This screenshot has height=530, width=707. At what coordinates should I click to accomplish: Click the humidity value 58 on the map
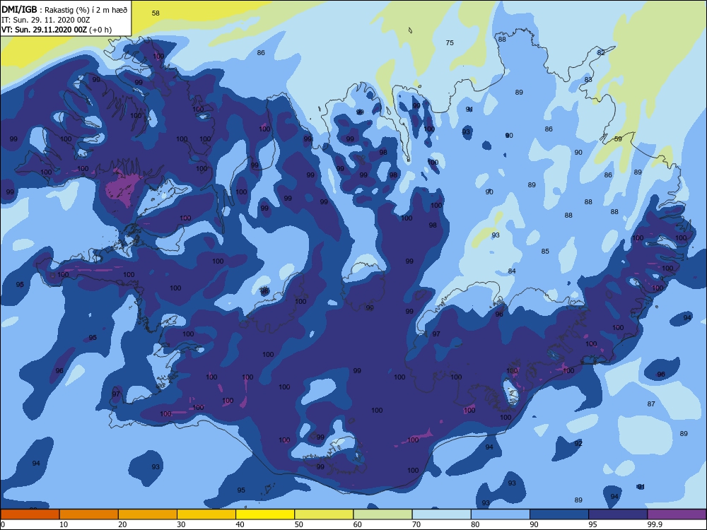pyautogui.click(x=156, y=13)
